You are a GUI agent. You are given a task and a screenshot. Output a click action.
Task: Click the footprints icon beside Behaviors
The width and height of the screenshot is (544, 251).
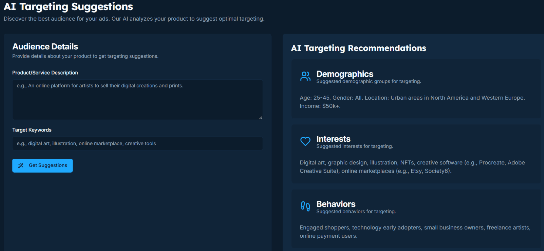pyautogui.click(x=305, y=206)
